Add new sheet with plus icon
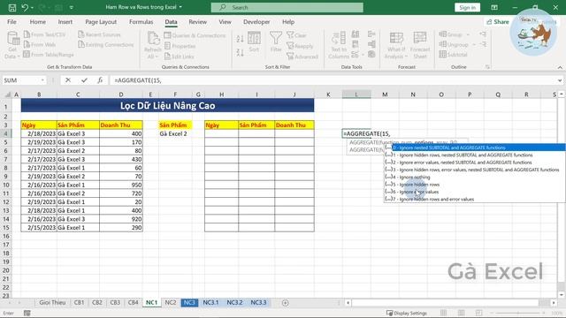 point(285,303)
